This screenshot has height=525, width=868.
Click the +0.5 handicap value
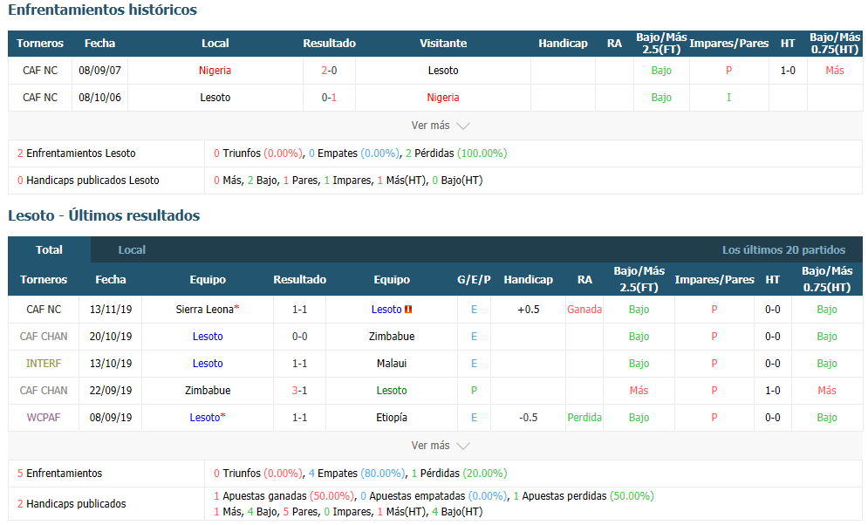click(528, 310)
